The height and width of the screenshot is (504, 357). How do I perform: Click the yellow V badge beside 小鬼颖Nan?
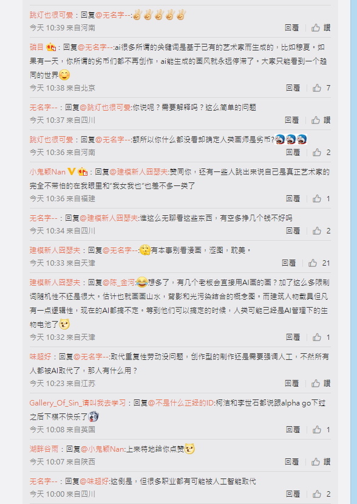coord(71,171)
